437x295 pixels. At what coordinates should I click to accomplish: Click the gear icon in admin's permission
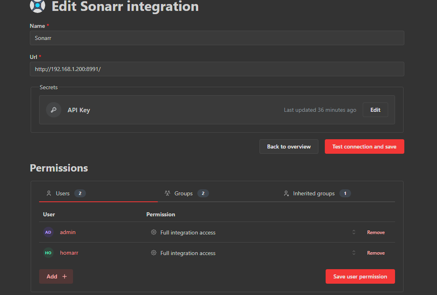pos(154,232)
